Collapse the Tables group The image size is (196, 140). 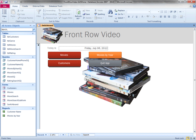tap(33, 33)
